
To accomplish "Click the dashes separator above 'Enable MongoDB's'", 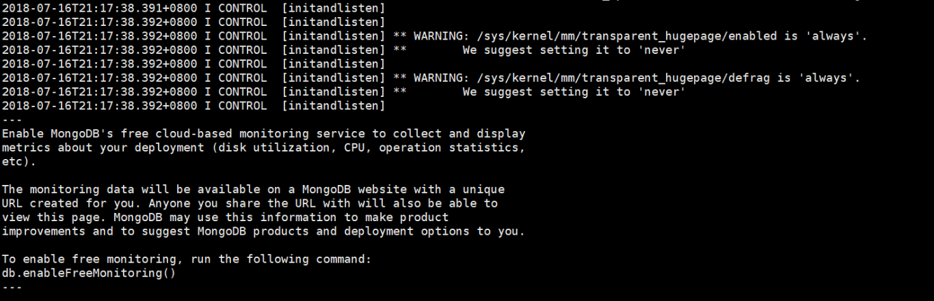I will [12, 119].
